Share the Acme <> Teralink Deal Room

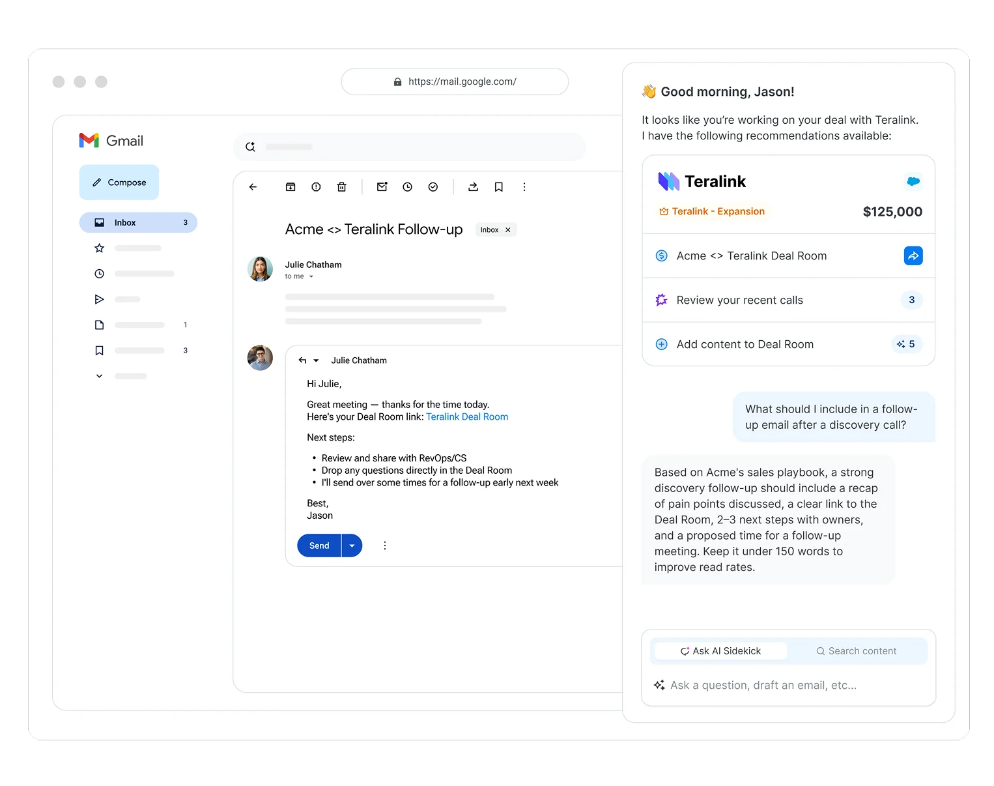913,256
